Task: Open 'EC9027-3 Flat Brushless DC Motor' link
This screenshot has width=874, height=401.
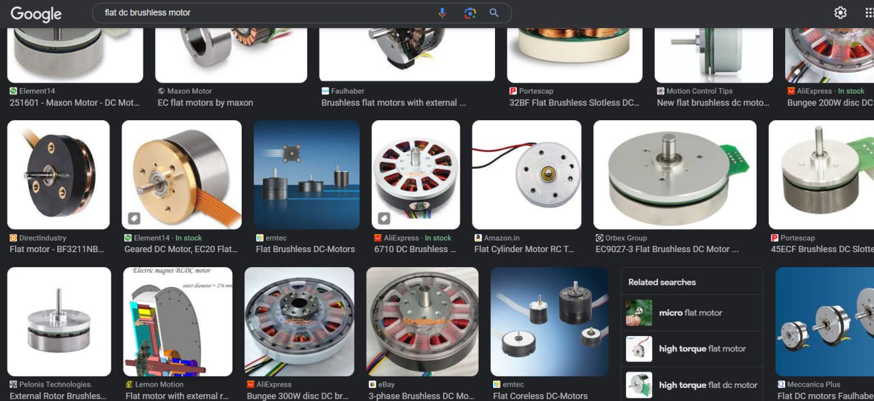Action: click(x=667, y=249)
